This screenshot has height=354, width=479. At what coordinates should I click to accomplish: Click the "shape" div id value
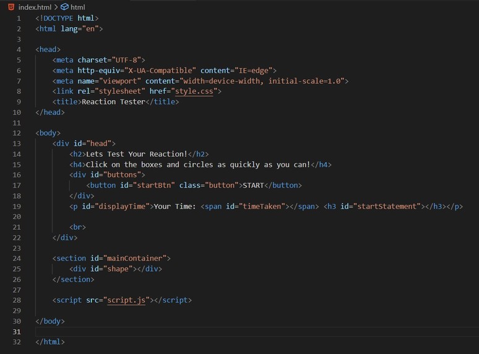[x=118, y=269]
